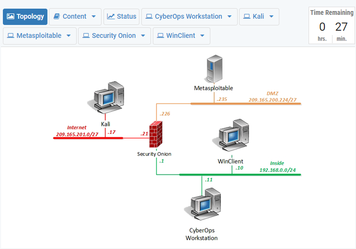Click the DMZ 209.165.200.224/27 network label
This screenshot has width=356, height=249.
[272, 97]
